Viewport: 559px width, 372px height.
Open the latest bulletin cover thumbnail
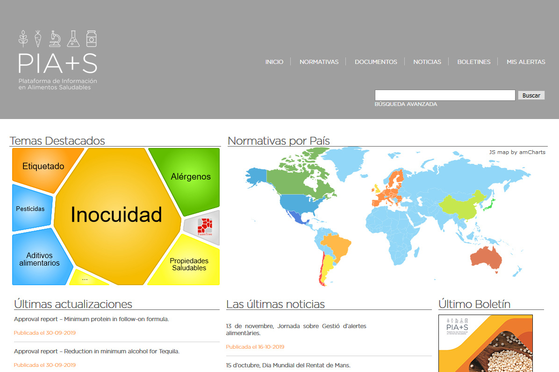485,343
